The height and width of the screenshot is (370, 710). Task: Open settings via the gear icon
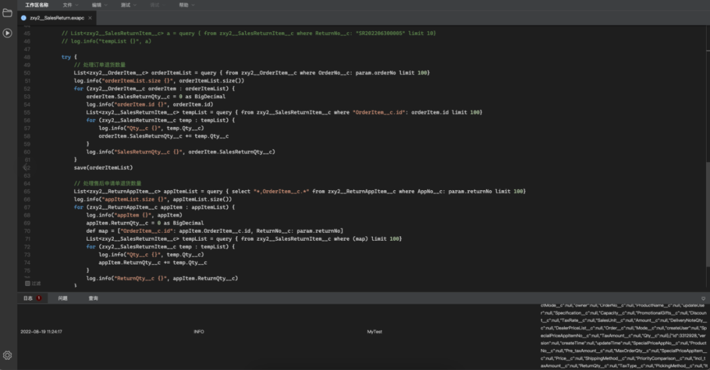click(x=7, y=355)
